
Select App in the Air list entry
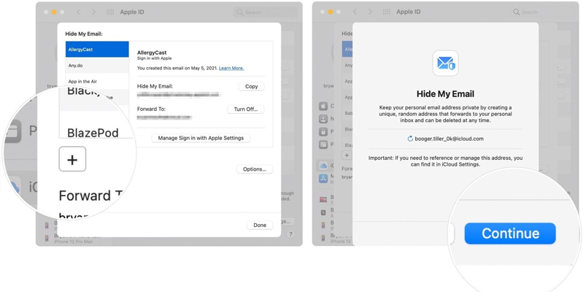click(97, 81)
